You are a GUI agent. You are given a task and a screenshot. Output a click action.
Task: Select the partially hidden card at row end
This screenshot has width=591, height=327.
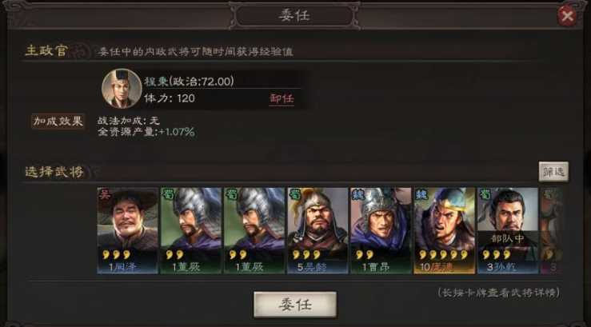point(553,230)
